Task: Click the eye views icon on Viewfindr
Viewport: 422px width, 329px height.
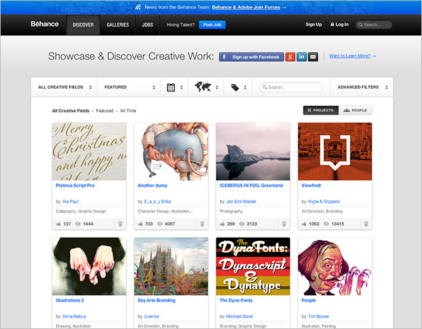Action: point(326,223)
